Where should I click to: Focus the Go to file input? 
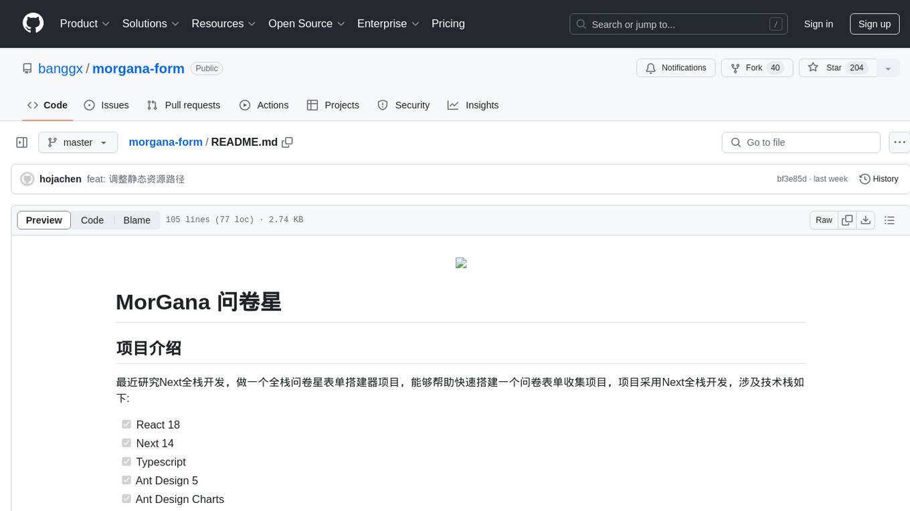(x=801, y=142)
